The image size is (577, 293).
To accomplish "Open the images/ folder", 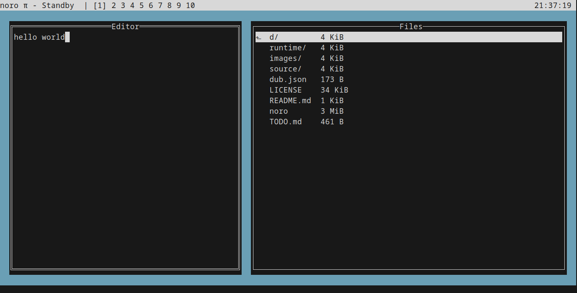I will coord(286,58).
